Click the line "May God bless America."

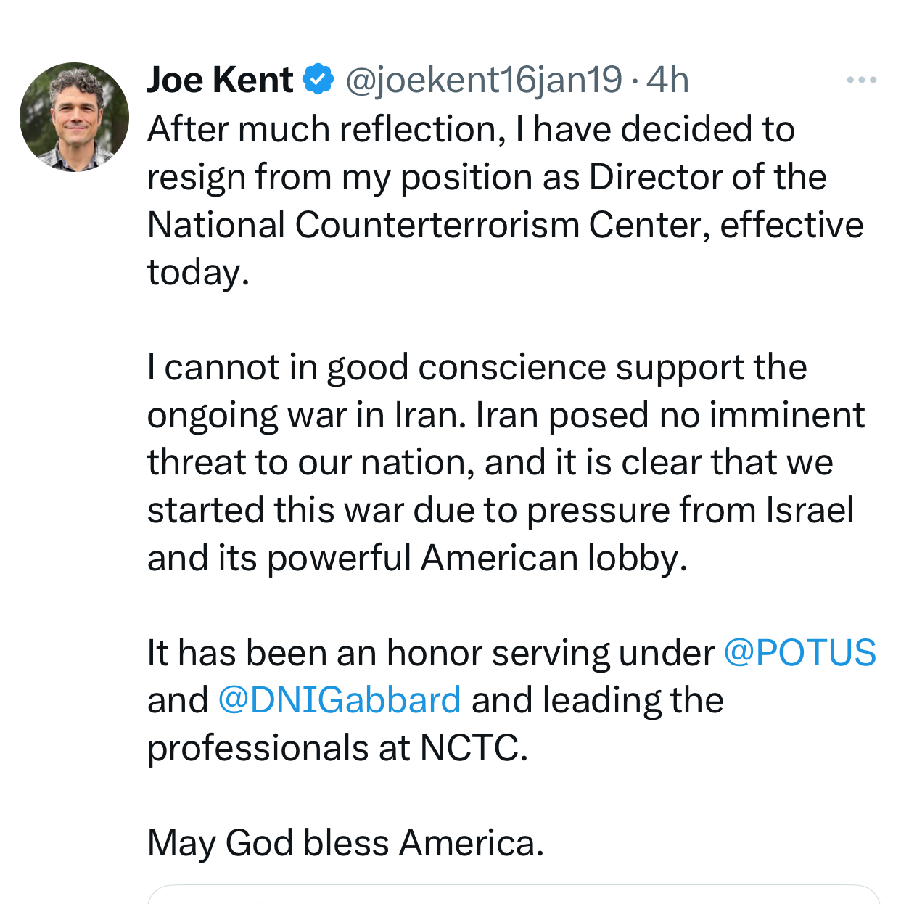click(345, 842)
